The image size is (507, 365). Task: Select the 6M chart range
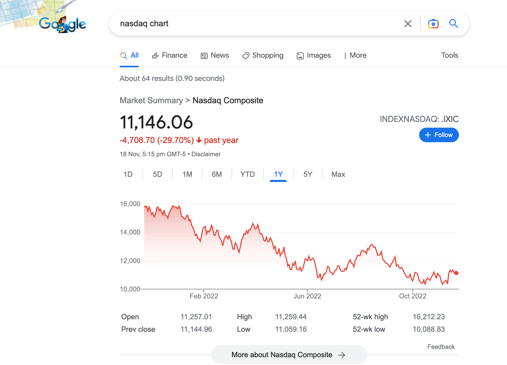[x=217, y=174]
